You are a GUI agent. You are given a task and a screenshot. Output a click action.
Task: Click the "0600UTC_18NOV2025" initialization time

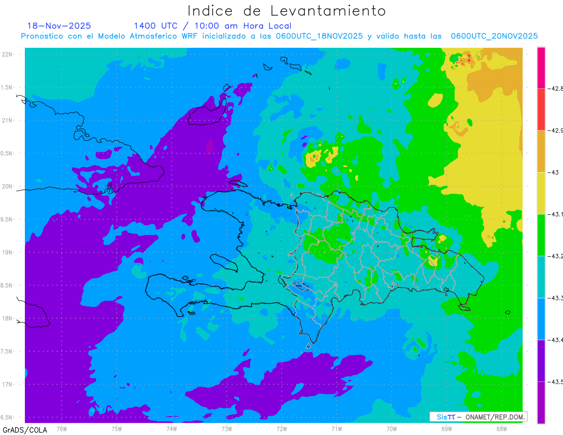(320, 36)
